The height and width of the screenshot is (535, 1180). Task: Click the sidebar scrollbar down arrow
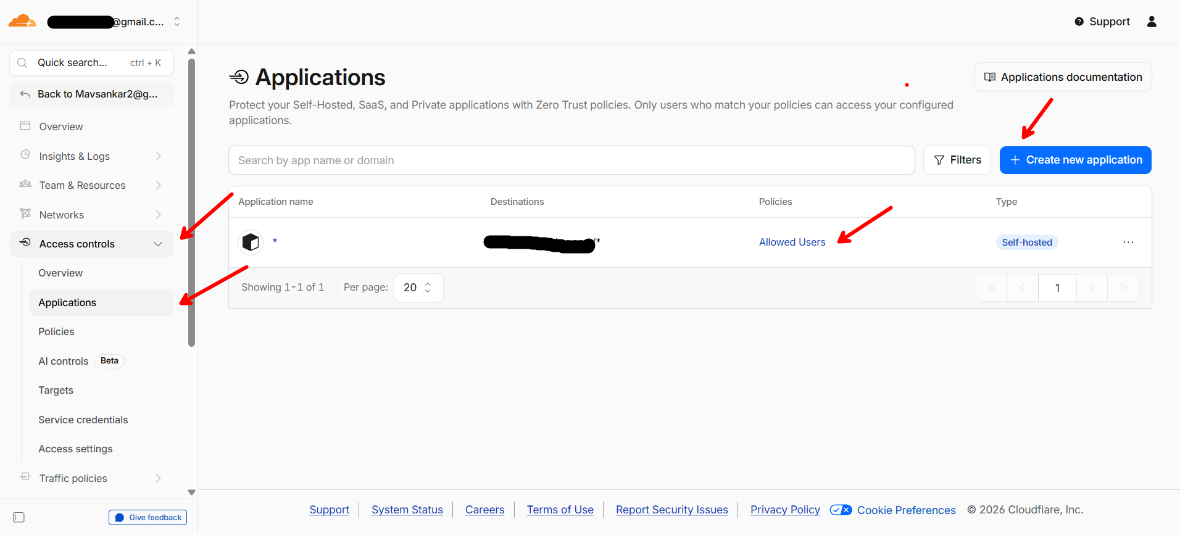coord(191,492)
